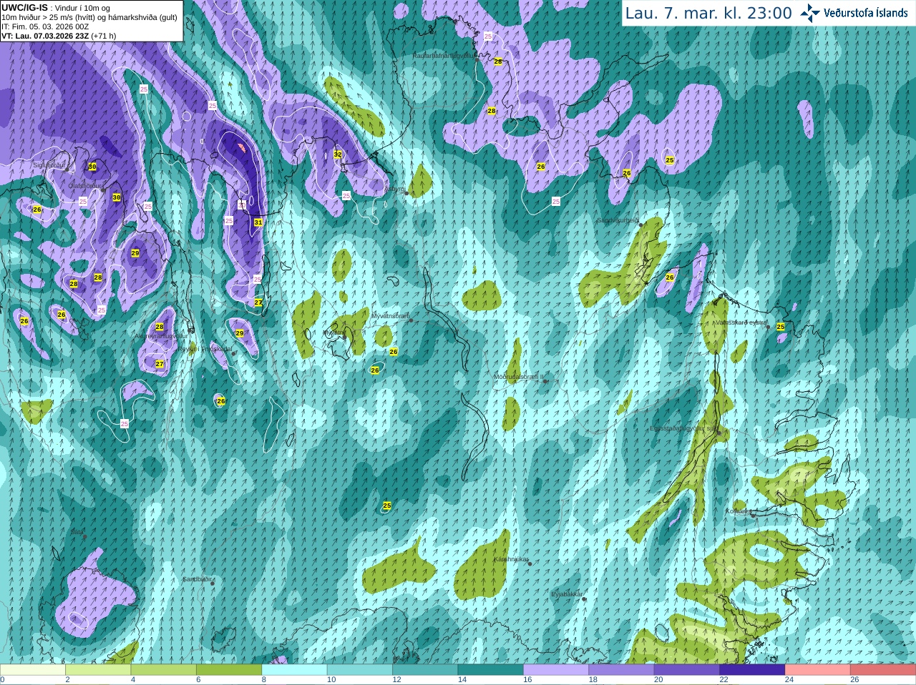Click the date label Lau. 7. mar. kl. 23:00
This screenshot has width=916, height=685.
click(708, 14)
